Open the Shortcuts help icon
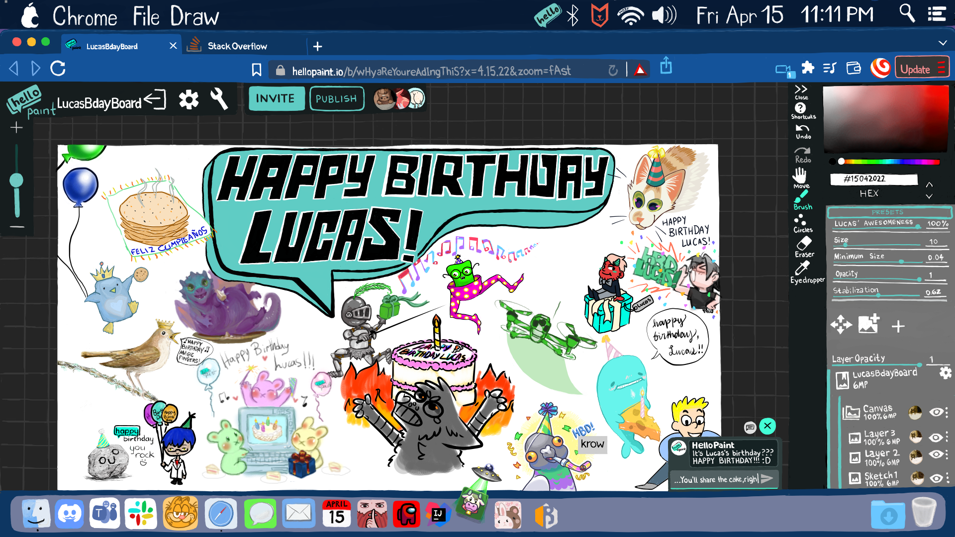 pyautogui.click(x=800, y=108)
